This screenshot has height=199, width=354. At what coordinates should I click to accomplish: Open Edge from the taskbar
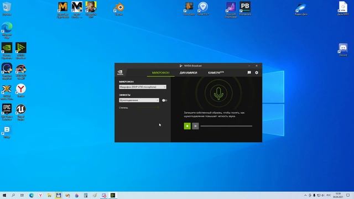32,195
